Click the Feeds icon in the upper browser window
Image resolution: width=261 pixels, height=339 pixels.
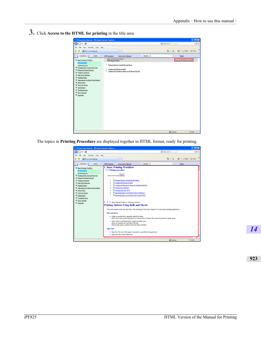(173, 51)
